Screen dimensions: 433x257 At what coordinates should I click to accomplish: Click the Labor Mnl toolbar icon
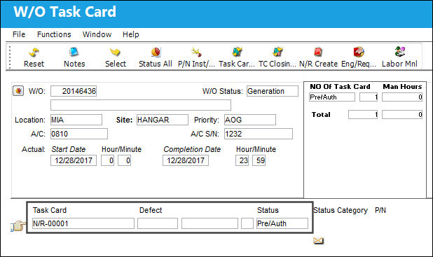pyautogui.click(x=399, y=57)
